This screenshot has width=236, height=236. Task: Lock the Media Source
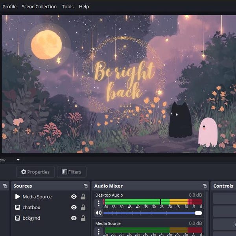83,197
